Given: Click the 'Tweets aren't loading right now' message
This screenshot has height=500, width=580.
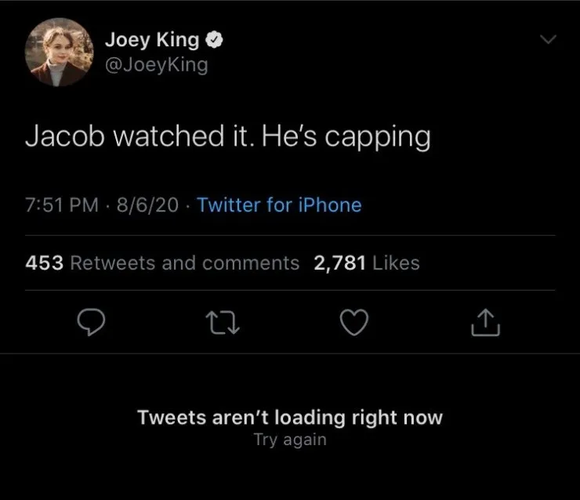Looking at the screenshot, I should click(290, 417).
